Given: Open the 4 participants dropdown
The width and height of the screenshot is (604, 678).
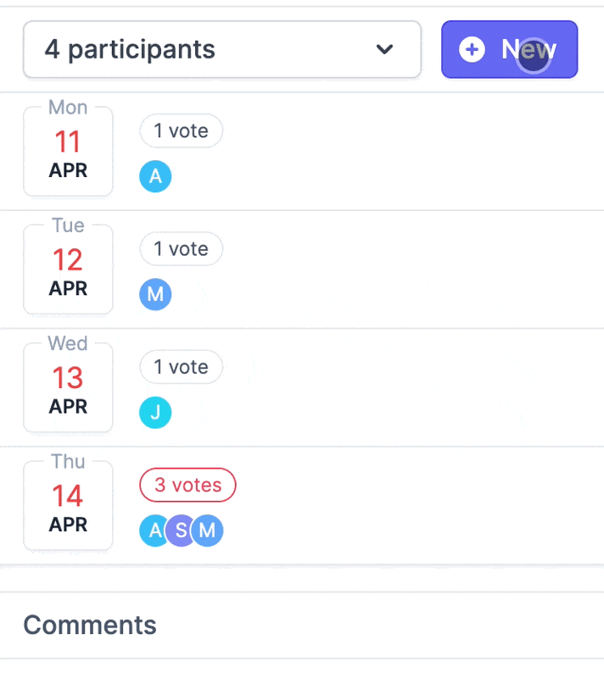Looking at the screenshot, I should click(221, 49).
